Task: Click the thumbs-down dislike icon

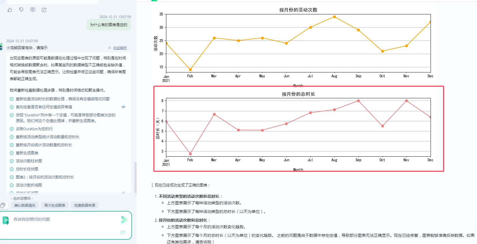Action: [x=21, y=10]
